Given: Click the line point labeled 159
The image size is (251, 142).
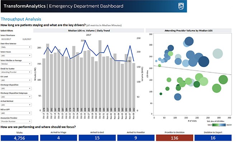Looking at the screenshot, I should pos(126,61).
